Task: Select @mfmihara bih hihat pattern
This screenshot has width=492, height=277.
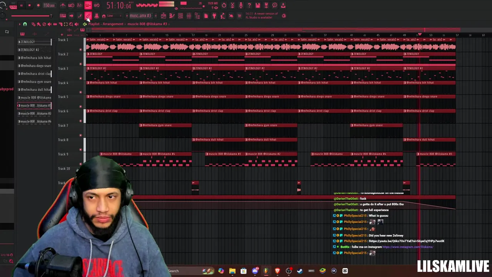Action: click(34, 58)
